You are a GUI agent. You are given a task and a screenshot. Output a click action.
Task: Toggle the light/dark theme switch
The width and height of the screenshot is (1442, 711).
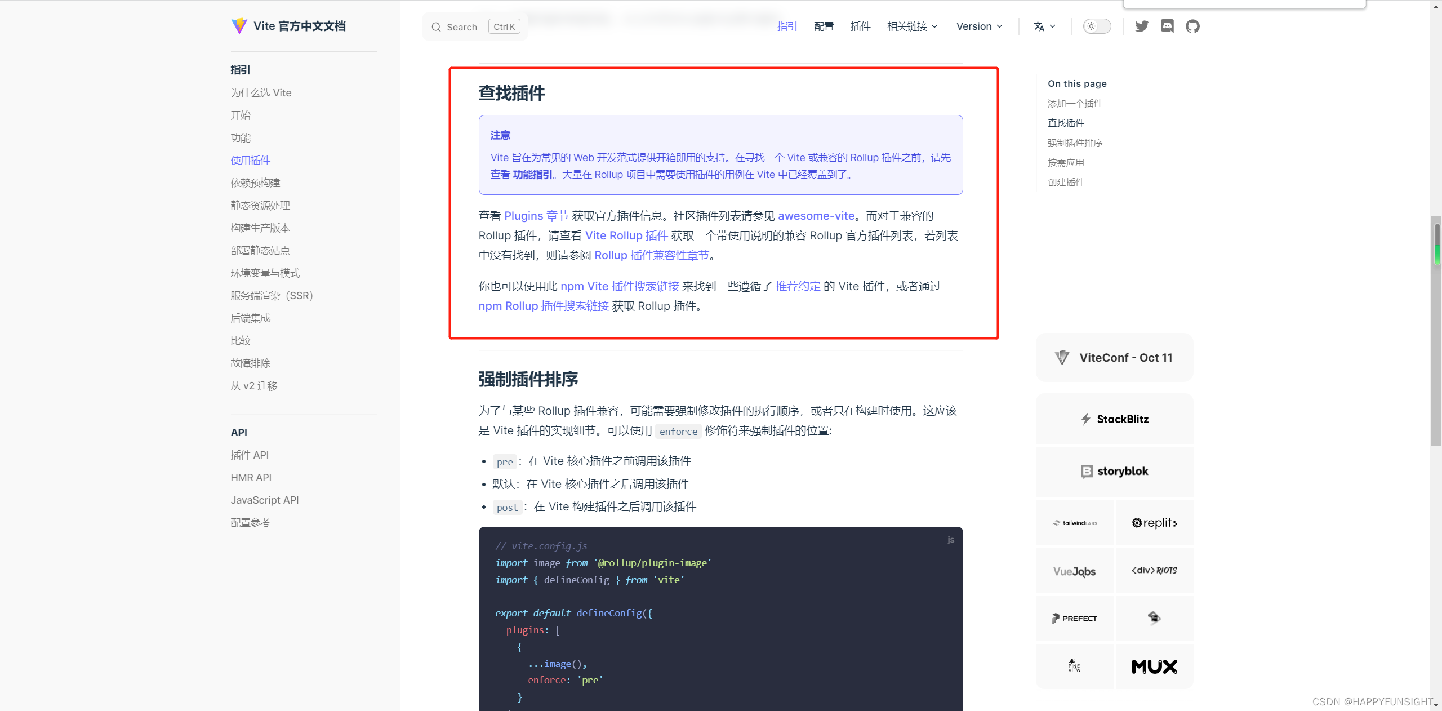click(x=1096, y=26)
